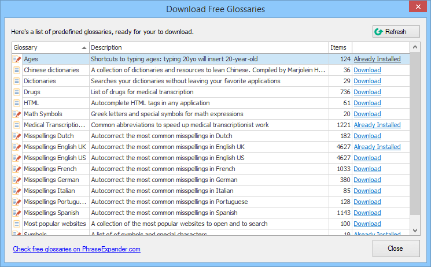431x267 pixels.
Task: Download the Most popular websites glossary
Action: pyautogui.click(x=367, y=224)
